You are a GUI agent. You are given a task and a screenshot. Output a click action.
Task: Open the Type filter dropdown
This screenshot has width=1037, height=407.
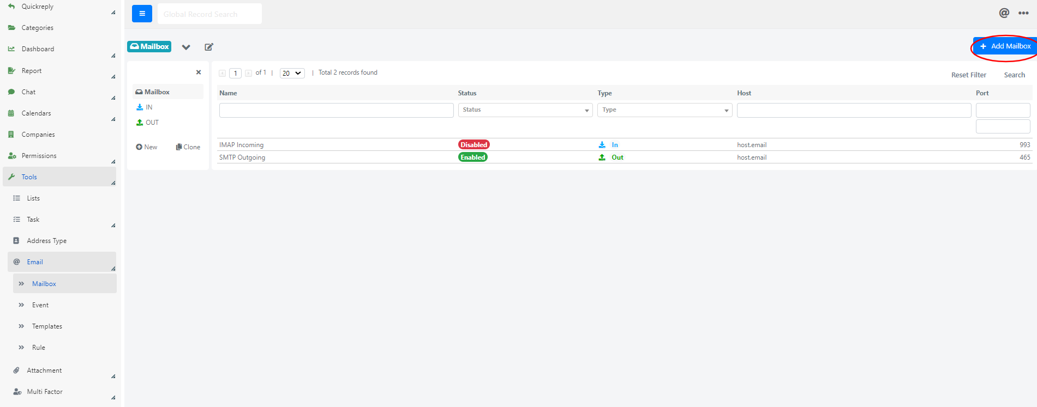664,110
